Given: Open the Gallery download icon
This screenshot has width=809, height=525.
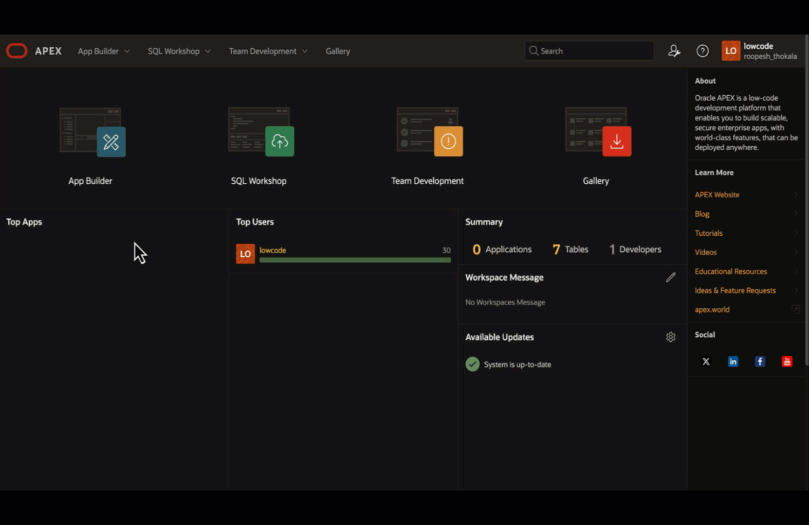Looking at the screenshot, I should click(x=616, y=141).
